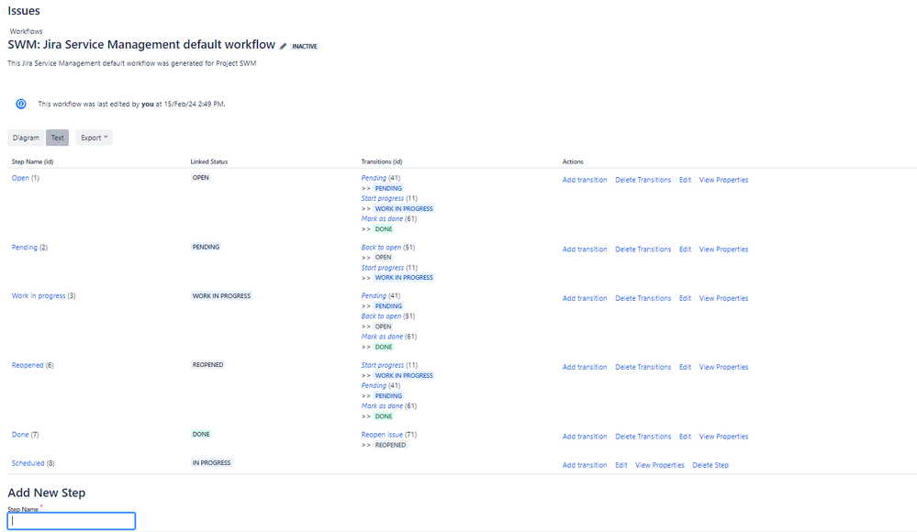View Properties of the Scheduled step
917x532 pixels.
(660, 465)
